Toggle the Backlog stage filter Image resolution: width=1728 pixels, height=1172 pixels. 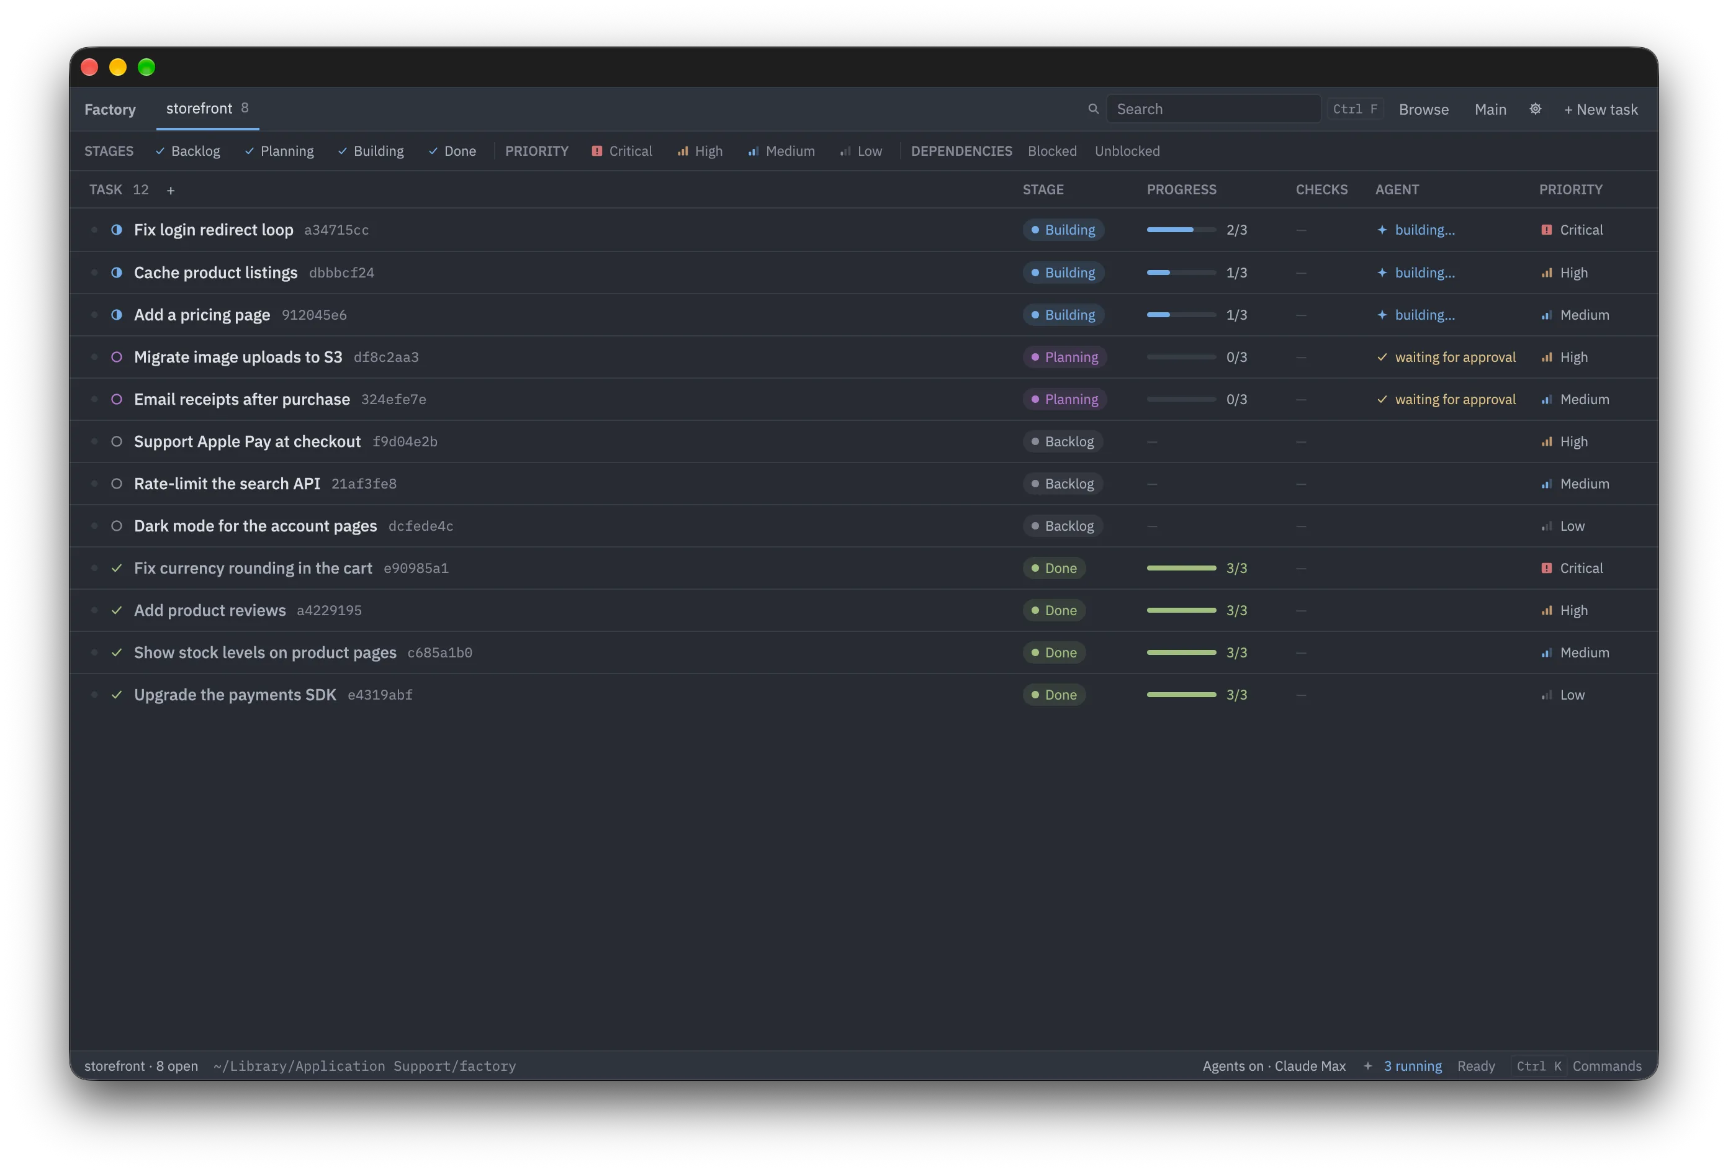(187, 151)
